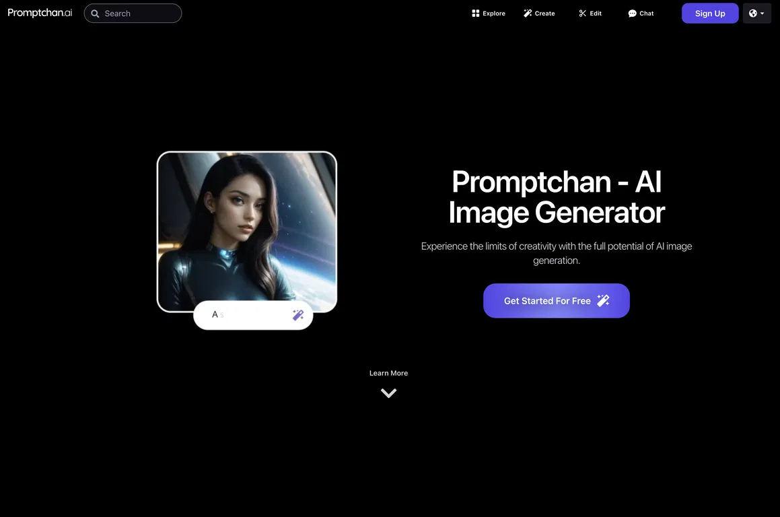Click the purple wand icon in the prompt box
Viewport: 780px width, 517px height.
pos(298,315)
